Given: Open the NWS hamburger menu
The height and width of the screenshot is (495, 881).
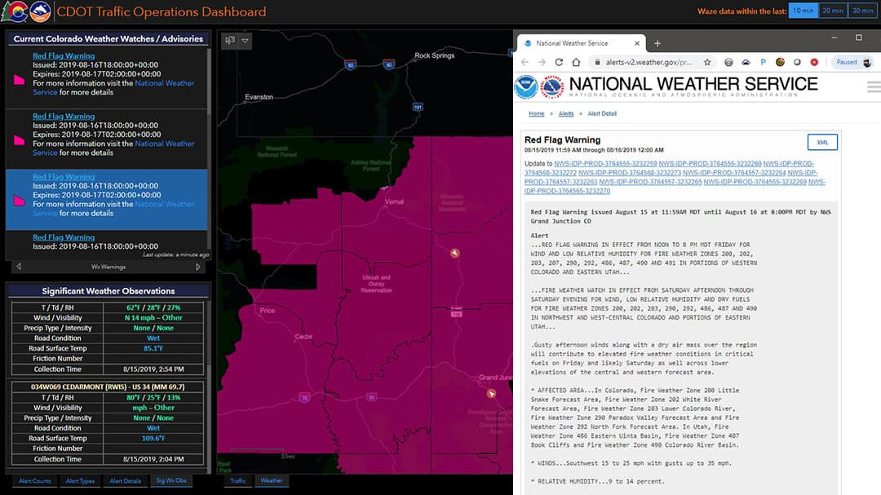Looking at the screenshot, I should point(874,86).
